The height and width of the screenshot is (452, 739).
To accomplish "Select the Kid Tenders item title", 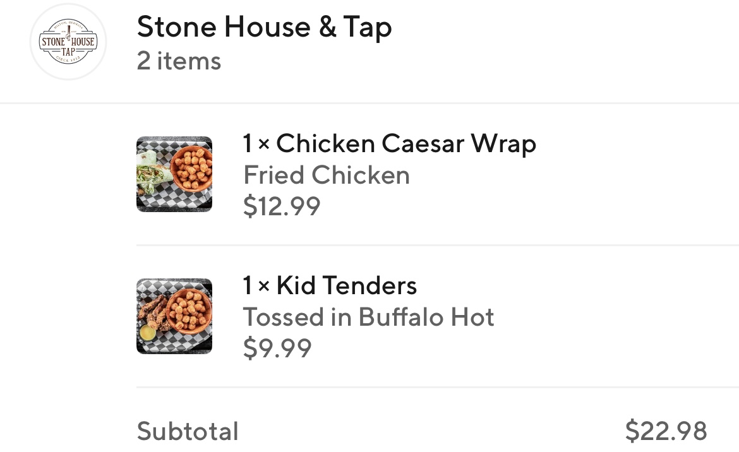I will (347, 286).
